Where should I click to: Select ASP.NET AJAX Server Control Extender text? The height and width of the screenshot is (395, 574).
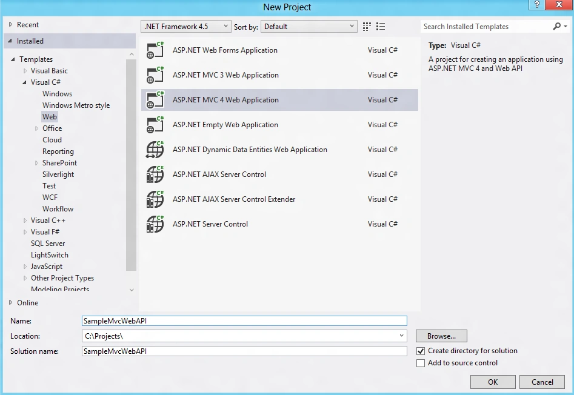click(234, 199)
